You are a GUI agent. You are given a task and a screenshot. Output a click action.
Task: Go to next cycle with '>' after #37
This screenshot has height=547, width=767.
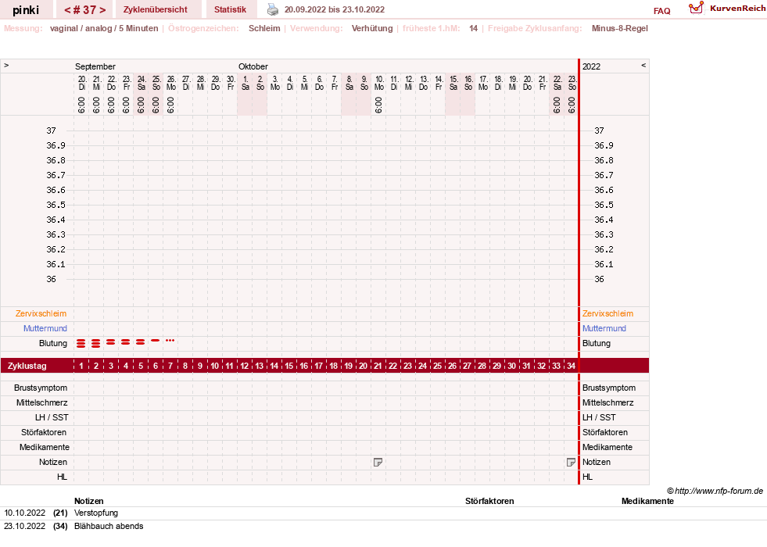pos(102,10)
